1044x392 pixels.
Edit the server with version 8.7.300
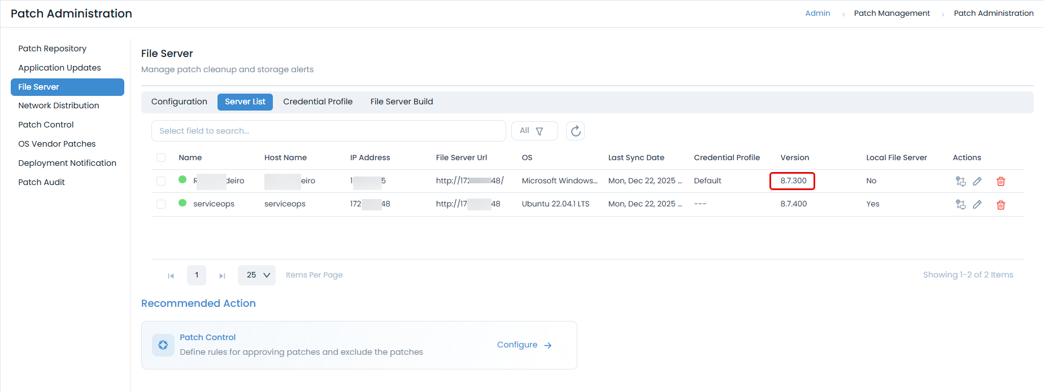pos(977,181)
